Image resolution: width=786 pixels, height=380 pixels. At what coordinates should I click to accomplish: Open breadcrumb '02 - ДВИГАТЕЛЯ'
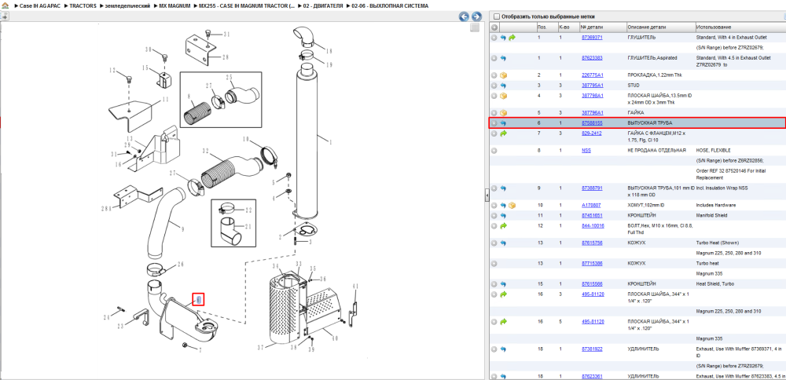point(323,5)
